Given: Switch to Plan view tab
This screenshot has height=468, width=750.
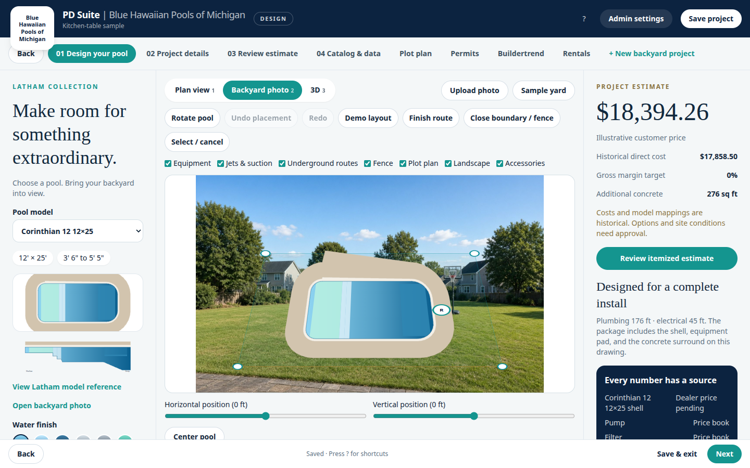Looking at the screenshot, I should (x=195, y=90).
